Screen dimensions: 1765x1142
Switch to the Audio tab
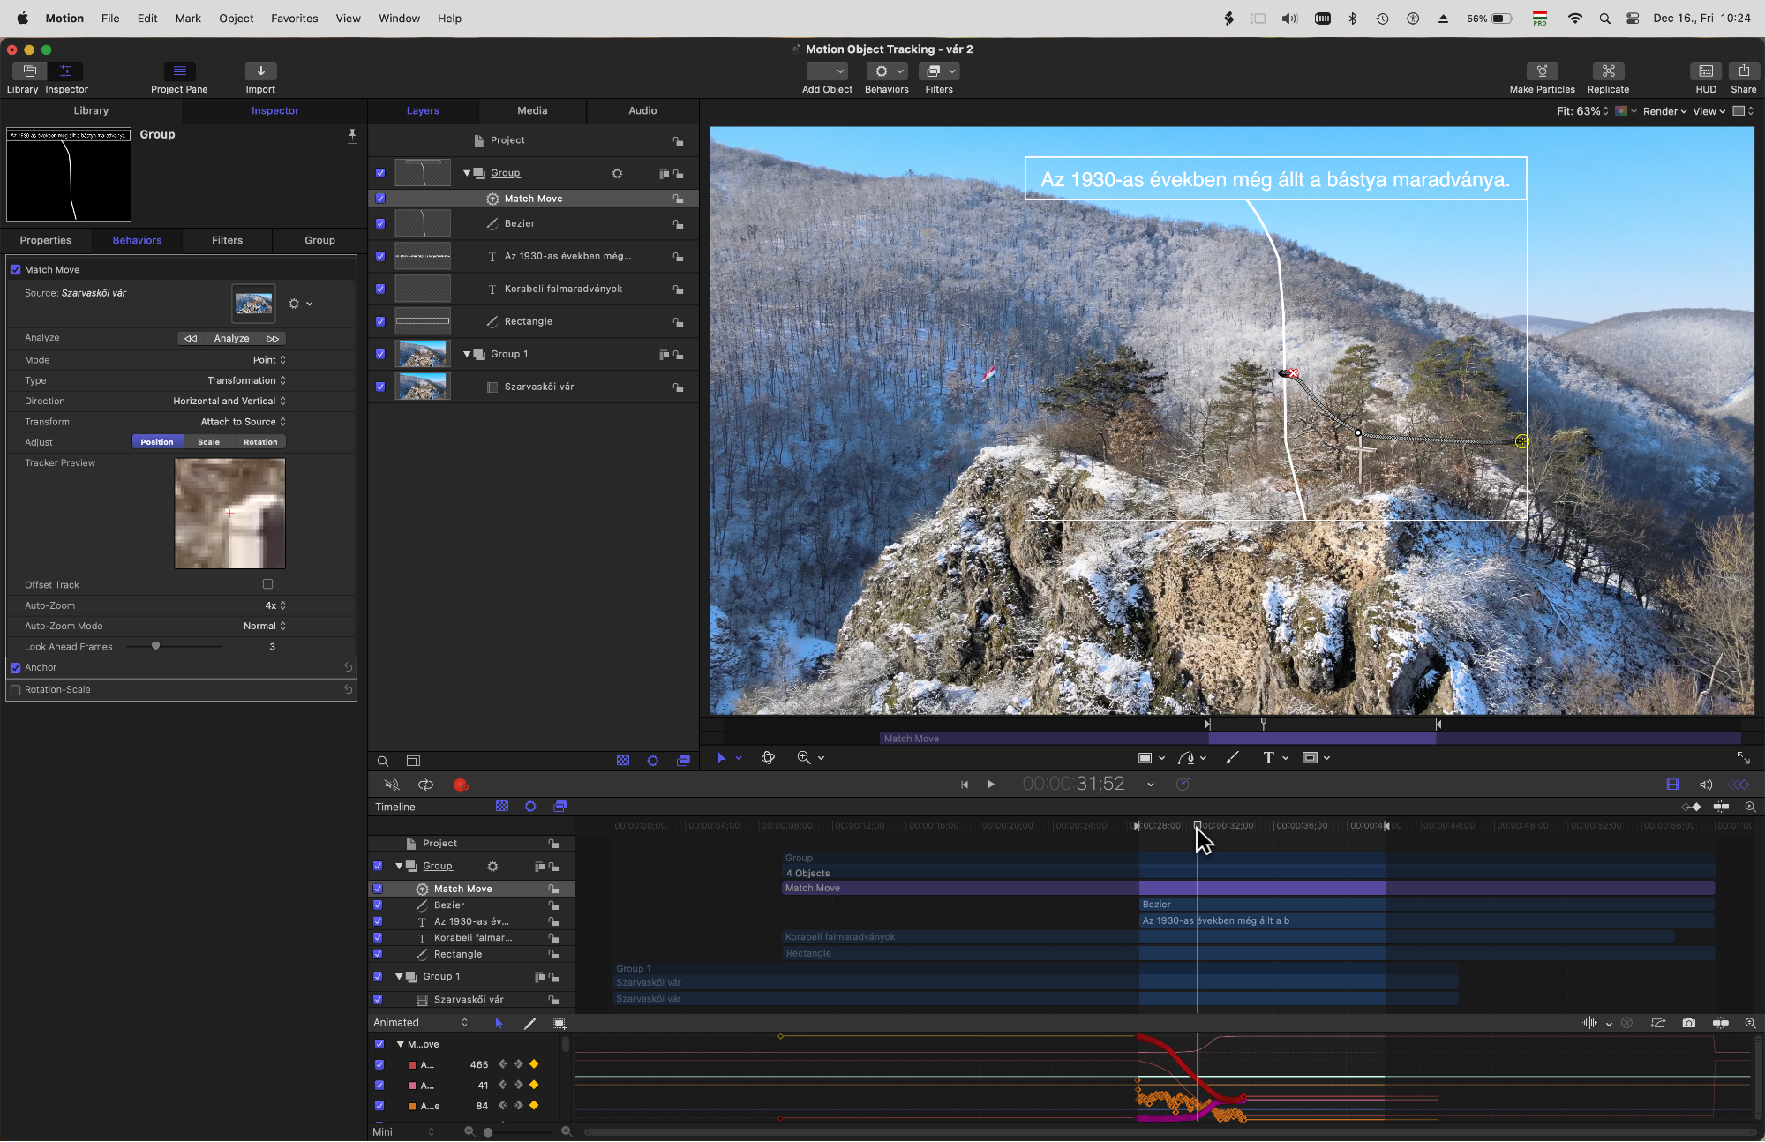(642, 111)
